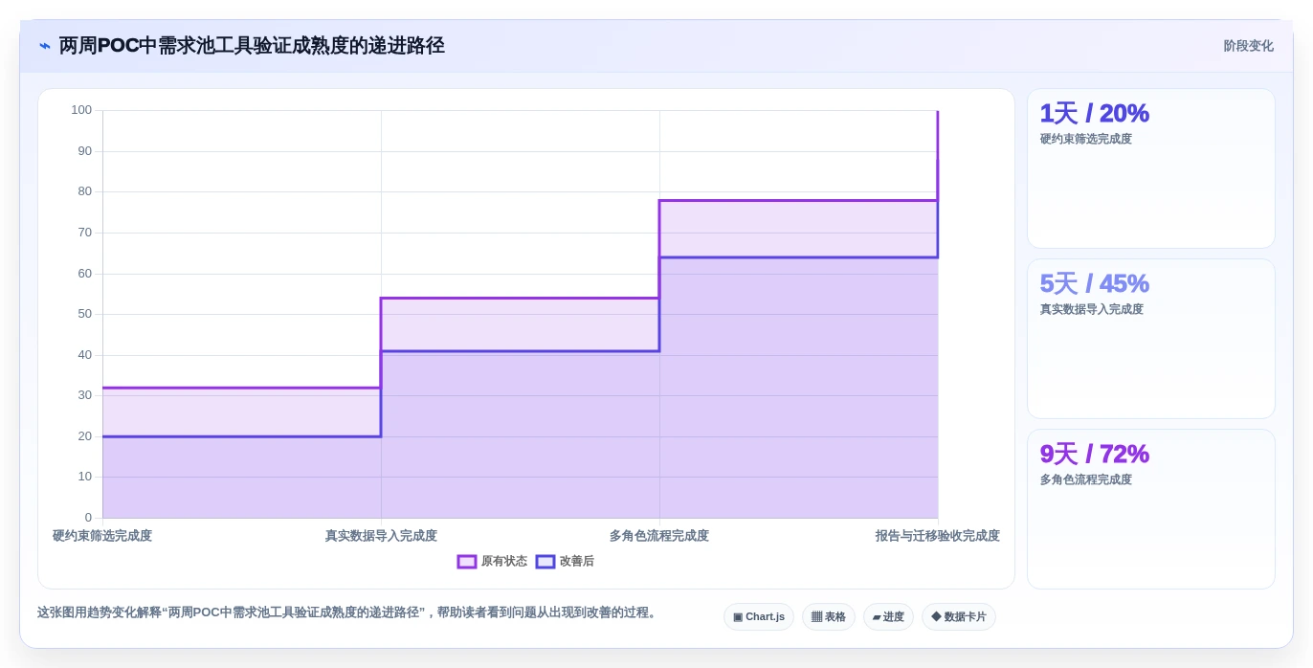Screen dimensions: 1313x668
Task: Click the 数据卡片 tag
Action: 959,617
